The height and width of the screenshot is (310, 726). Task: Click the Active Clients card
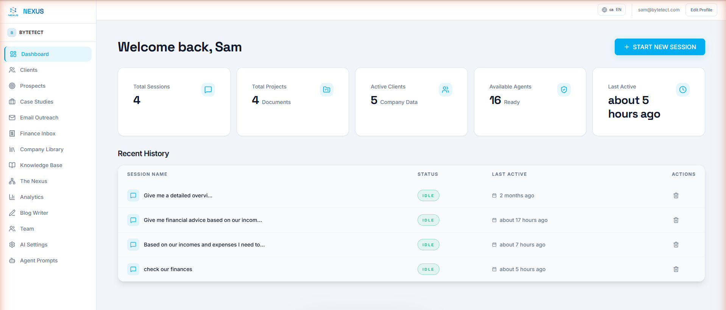point(411,102)
